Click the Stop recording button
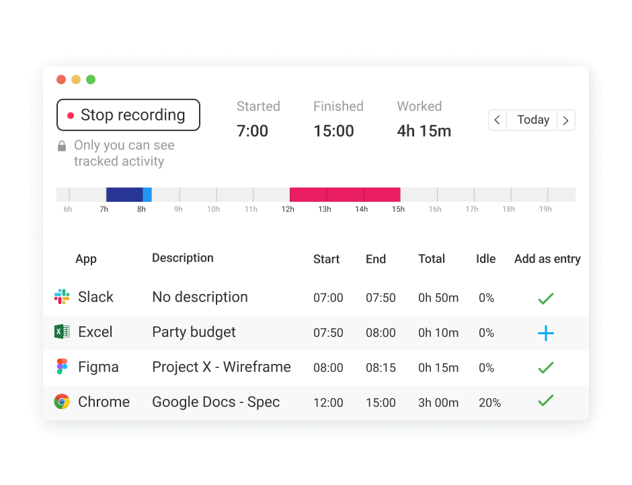This screenshot has width=632, height=485. [128, 115]
